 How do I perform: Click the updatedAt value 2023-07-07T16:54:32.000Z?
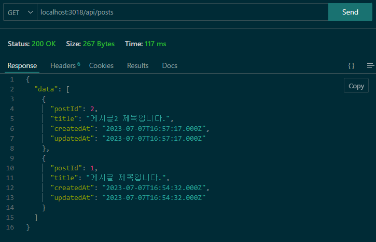(x=154, y=197)
